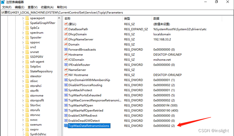This screenshot has width=234, height=136.
Task: Click the StorSvc folder icon
Action: pos(27,105)
